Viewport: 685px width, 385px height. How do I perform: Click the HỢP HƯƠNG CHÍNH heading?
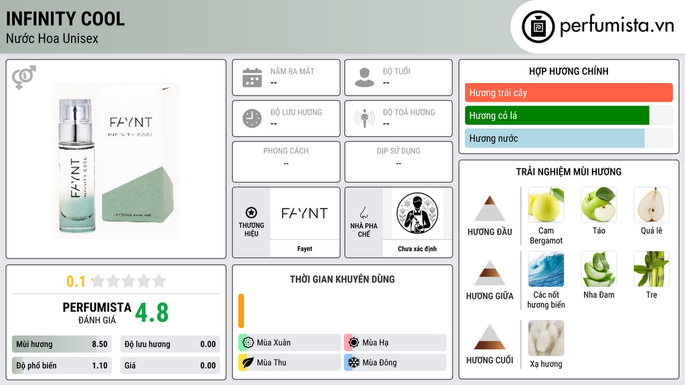coord(569,71)
